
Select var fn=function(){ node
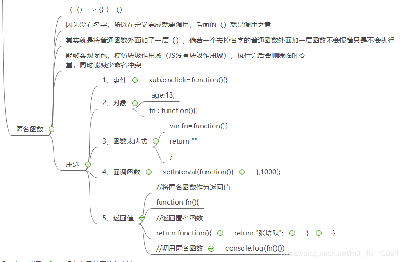click(199, 126)
